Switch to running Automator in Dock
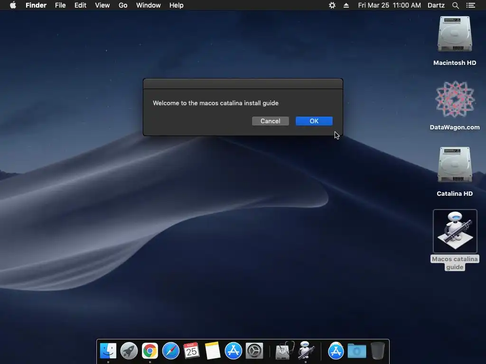Image resolution: width=486 pixels, height=364 pixels. coord(306,350)
